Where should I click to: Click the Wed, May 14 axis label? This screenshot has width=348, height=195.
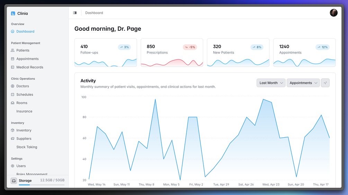coord(97,184)
